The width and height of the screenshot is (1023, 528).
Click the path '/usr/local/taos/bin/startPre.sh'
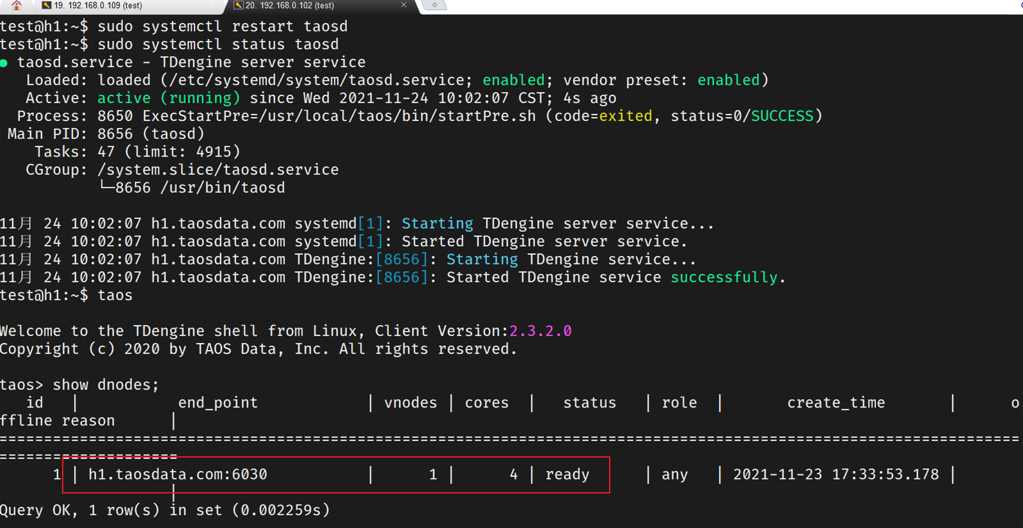397,116
